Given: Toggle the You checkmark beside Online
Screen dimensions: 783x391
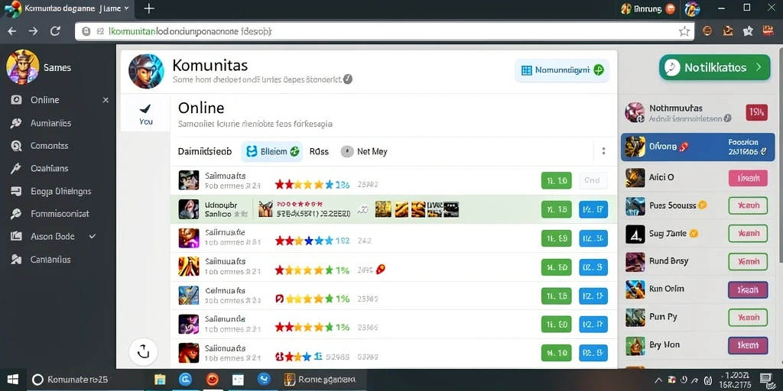Looking at the screenshot, I should pos(146,114).
